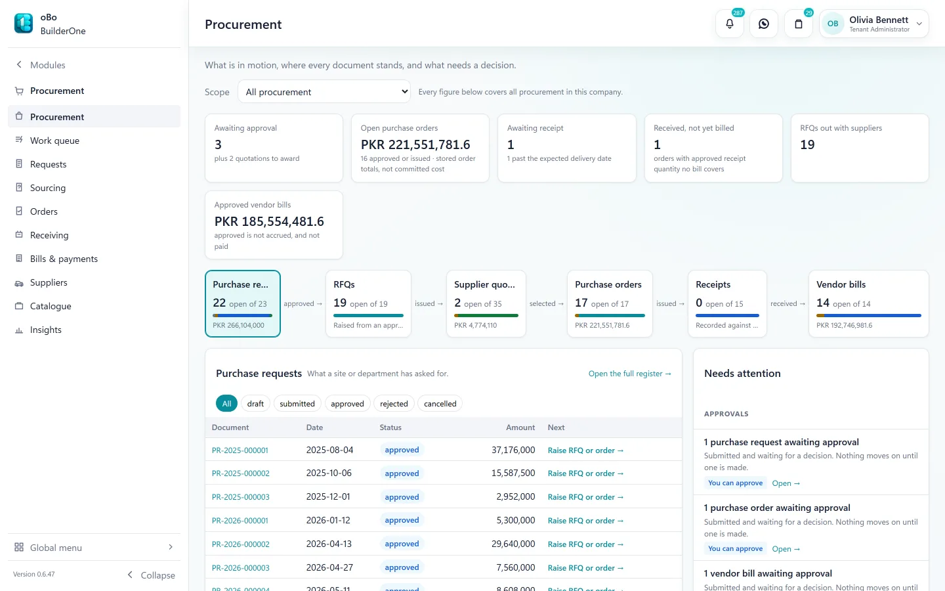Select the RFQs pipeline card
The image size is (945, 591).
368,303
